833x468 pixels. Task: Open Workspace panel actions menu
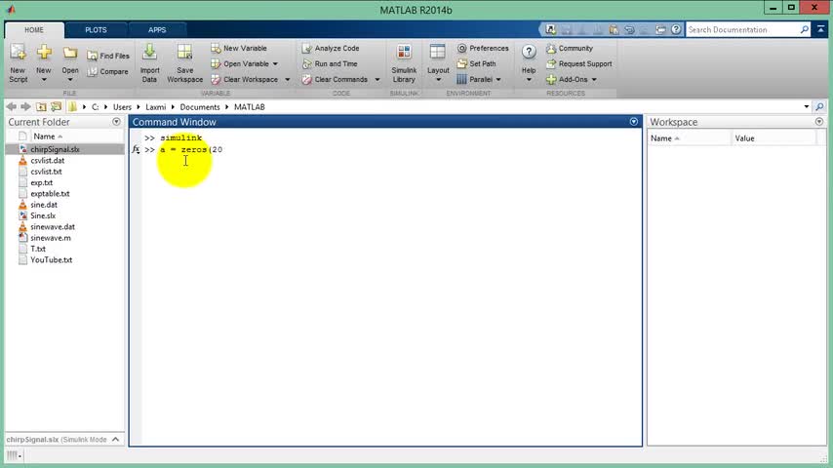819,122
